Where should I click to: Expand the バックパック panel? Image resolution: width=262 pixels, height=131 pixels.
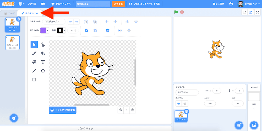[86, 128]
